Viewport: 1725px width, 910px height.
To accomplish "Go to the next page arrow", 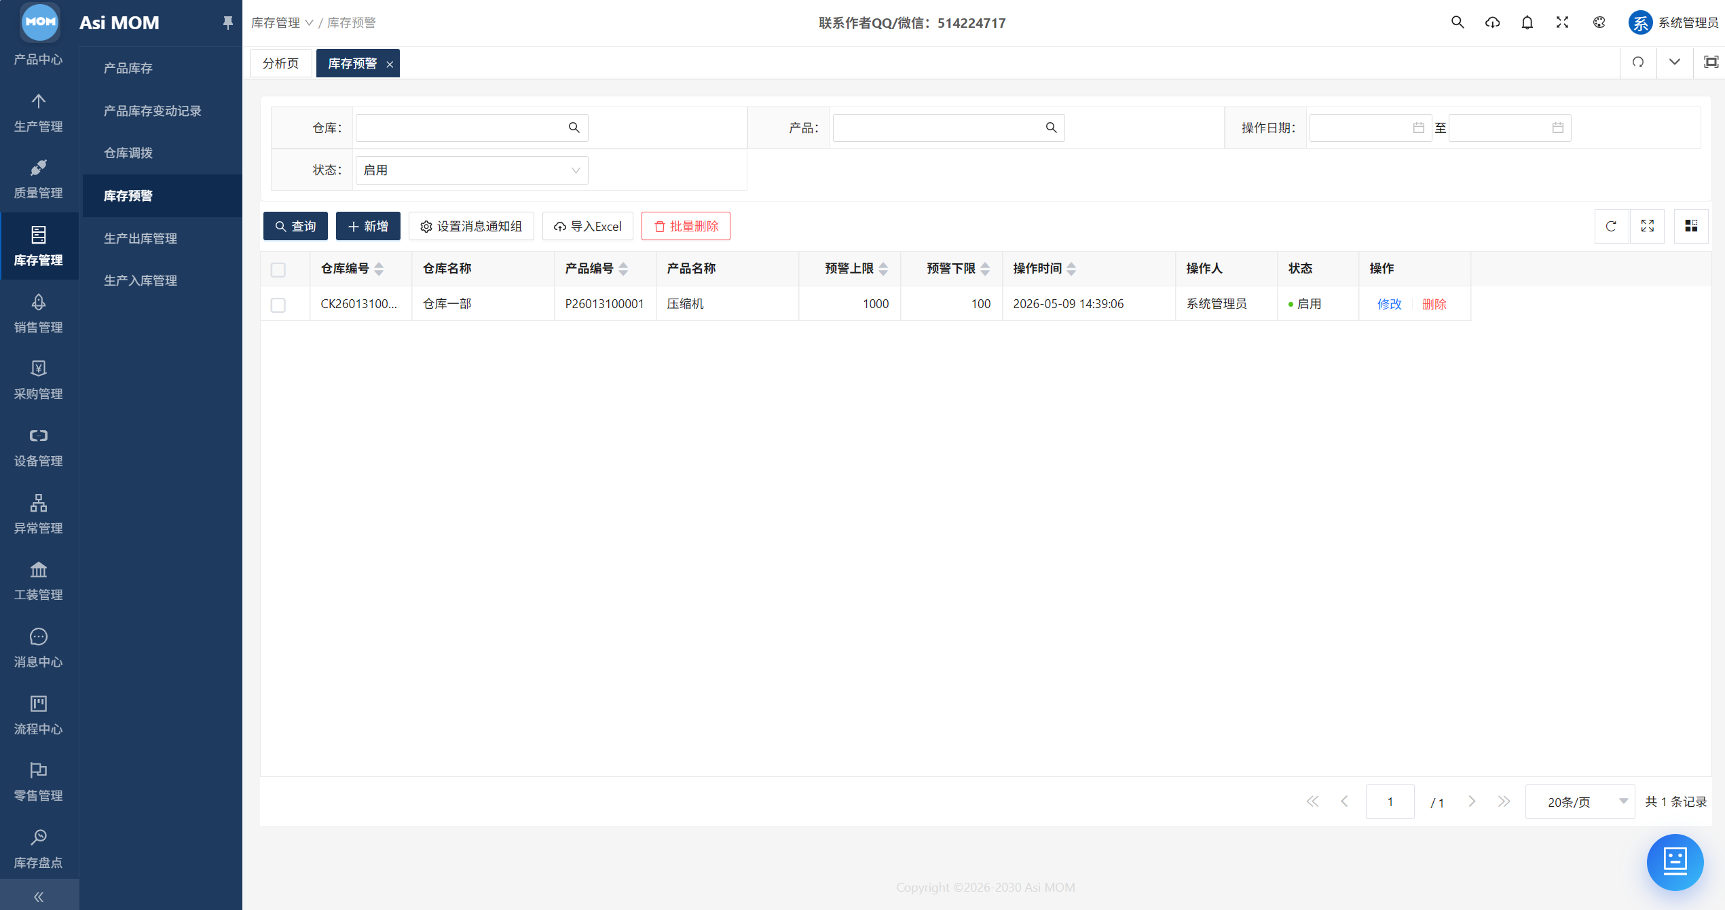I will pos(1472,801).
